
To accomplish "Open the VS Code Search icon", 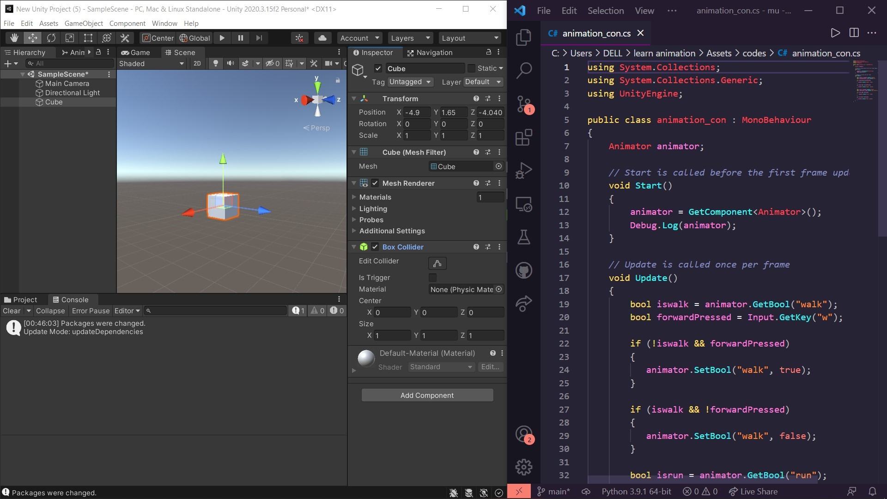I will (x=523, y=70).
